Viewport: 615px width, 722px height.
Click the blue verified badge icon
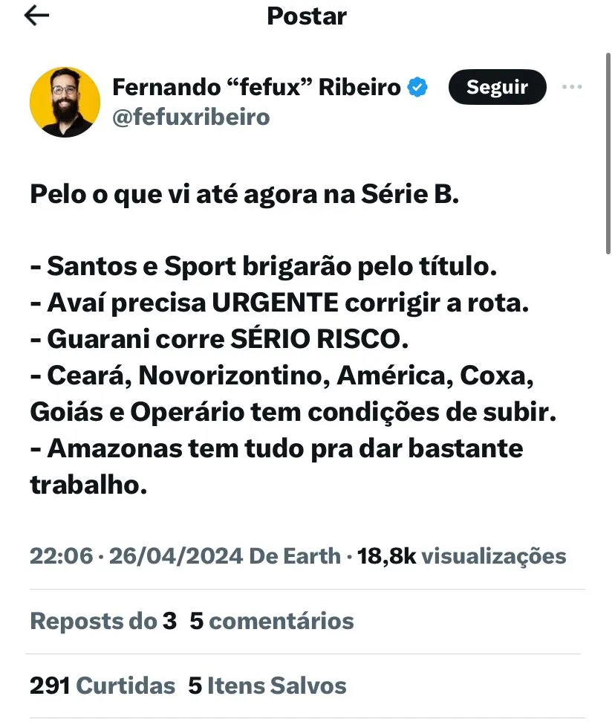[418, 87]
